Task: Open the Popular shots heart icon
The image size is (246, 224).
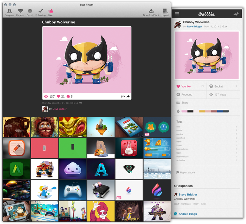Action: (x=20, y=11)
